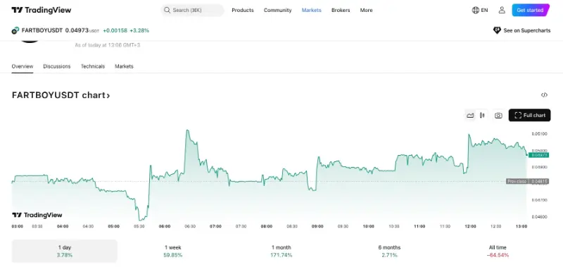Click the 0.04600 price axis label
This screenshot has width=563, height=267.
(539, 217)
